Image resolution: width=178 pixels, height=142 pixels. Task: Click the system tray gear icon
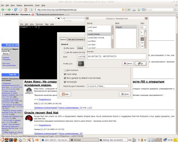click(x=134, y=140)
